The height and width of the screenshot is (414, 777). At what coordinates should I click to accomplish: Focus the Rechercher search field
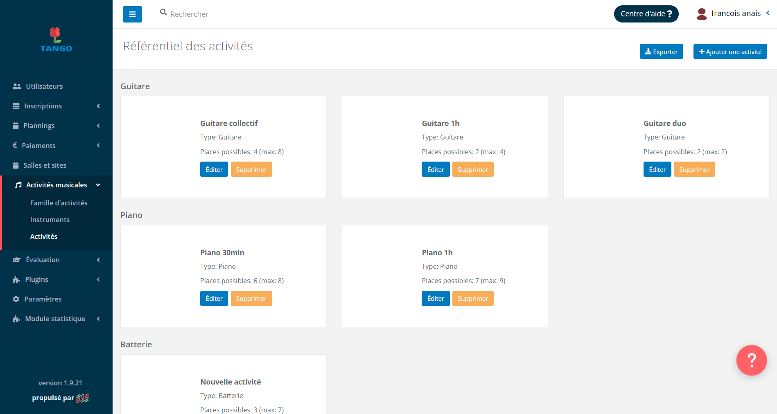click(x=190, y=14)
